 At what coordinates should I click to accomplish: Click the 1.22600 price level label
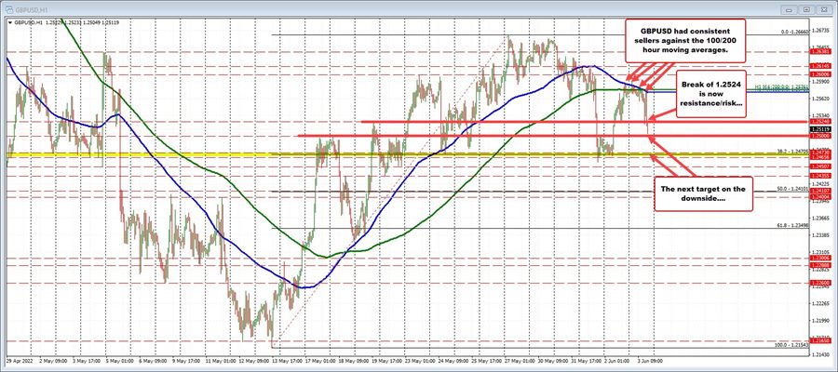pyautogui.click(x=819, y=283)
